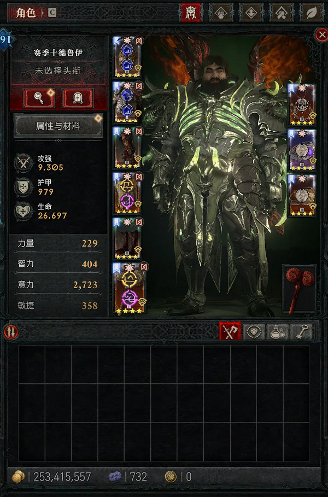Click the gold coins amount
This screenshot has height=497, width=328.
62,477
